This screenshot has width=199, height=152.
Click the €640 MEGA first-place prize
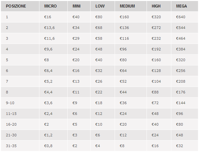(180, 17)
